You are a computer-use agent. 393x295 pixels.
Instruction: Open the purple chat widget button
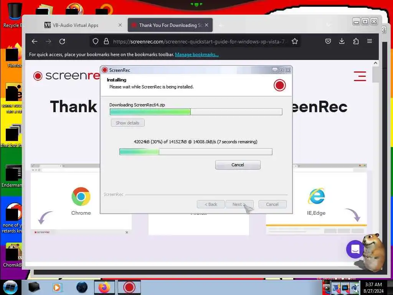coord(355,249)
